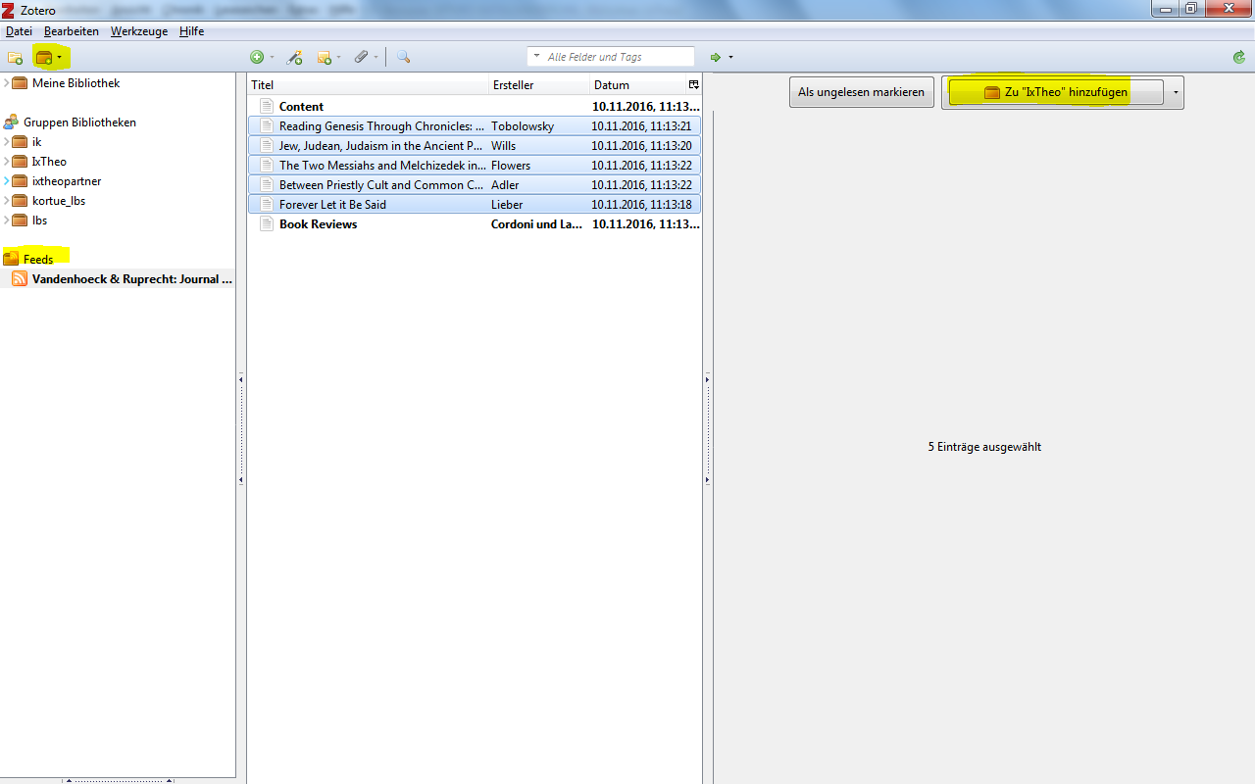The width and height of the screenshot is (1255, 784).
Task: Open Advanced Search magnifier icon
Action: point(403,58)
